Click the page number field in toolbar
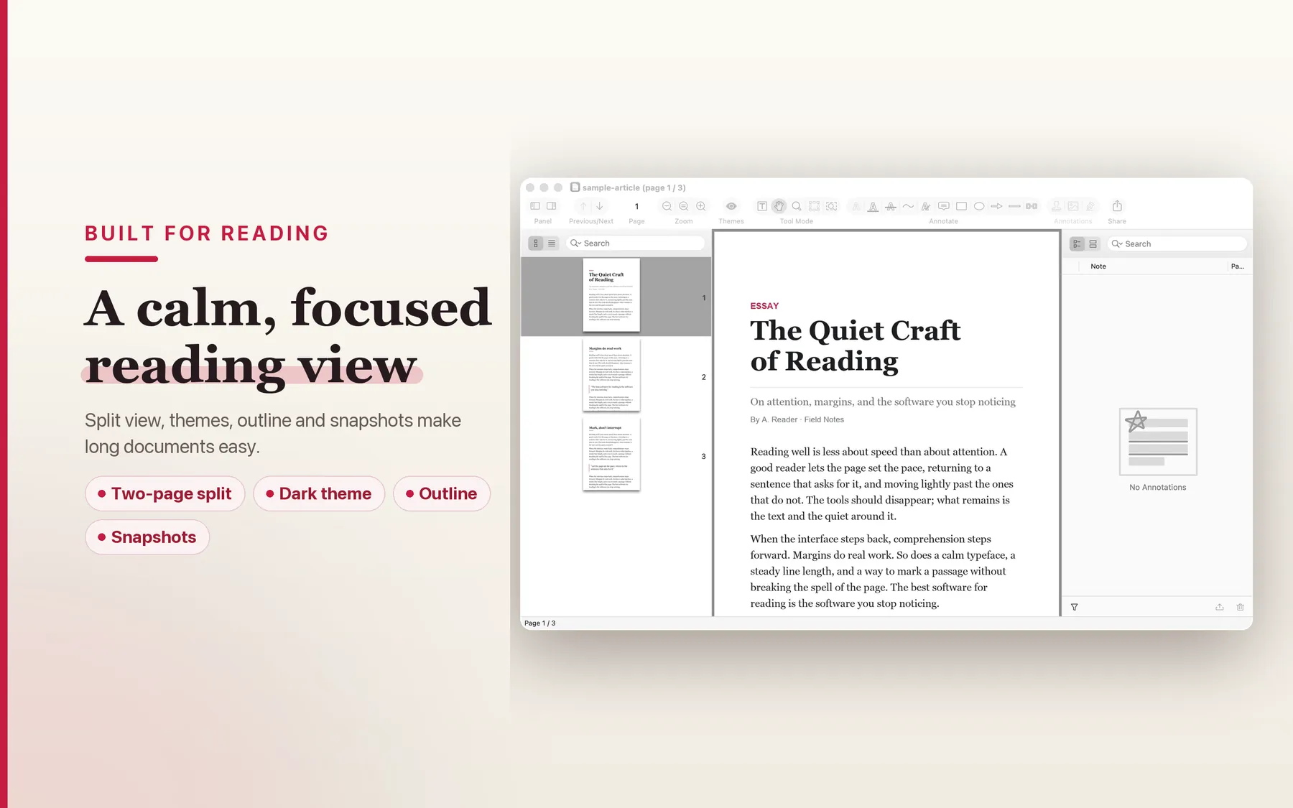The height and width of the screenshot is (808, 1293). click(636, 206)
